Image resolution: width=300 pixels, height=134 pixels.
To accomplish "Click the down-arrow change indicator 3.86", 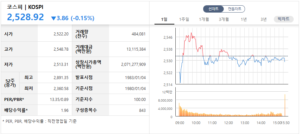I will click(60, 18).
